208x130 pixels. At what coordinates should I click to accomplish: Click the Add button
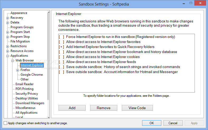[72, 108]
